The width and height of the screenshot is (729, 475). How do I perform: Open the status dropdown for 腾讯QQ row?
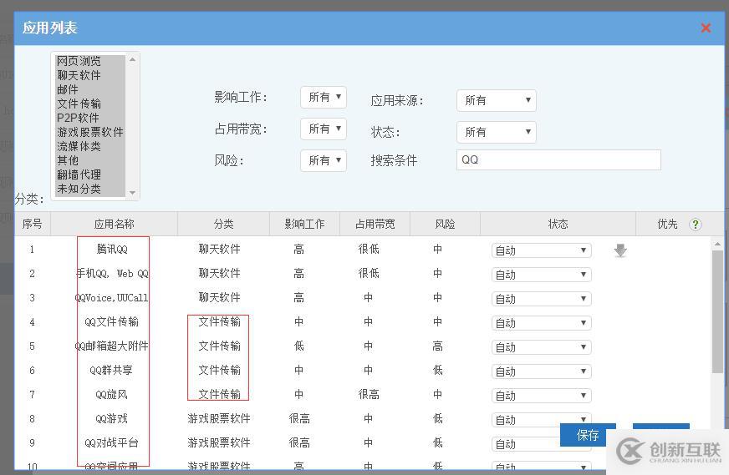pos(541,250)
